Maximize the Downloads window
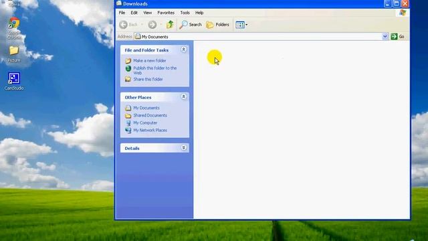This screenshot has width=428, height=241. click(x=397, y=3)
